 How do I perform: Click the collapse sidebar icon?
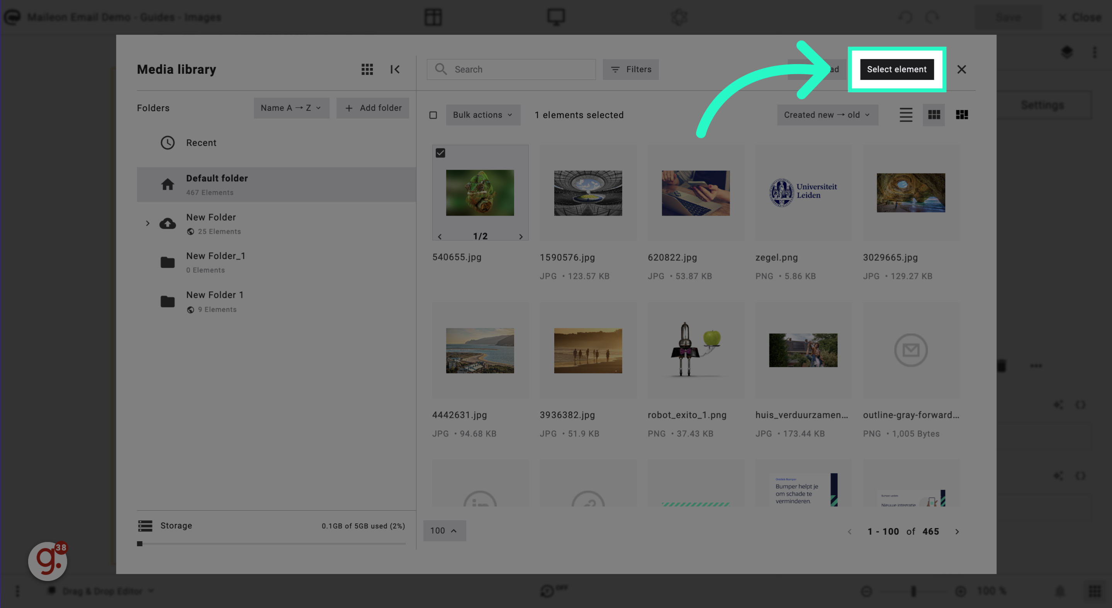click(x=395, y=69)
